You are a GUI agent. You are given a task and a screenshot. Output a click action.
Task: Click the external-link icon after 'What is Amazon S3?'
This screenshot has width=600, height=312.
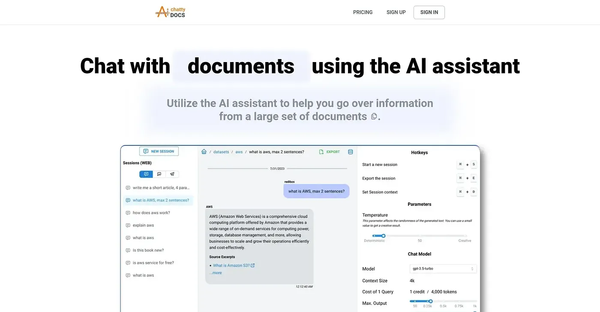252,265
